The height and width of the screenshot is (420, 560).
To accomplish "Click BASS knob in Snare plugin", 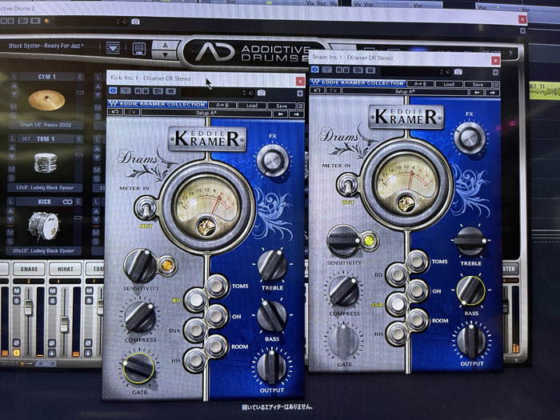I will point(471,290).
